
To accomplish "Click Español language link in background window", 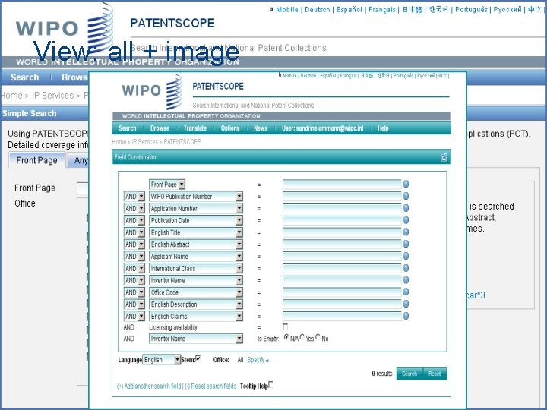I will 349,10.
